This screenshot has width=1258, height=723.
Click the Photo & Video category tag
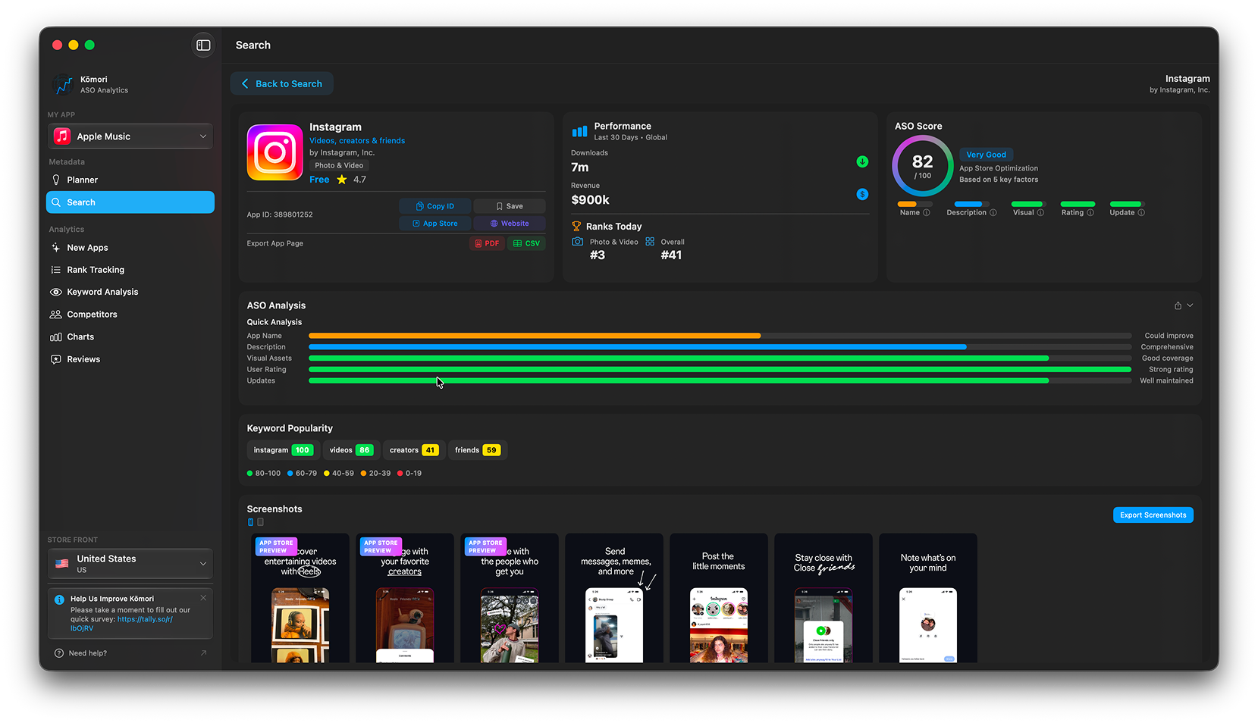pos(339,165)
